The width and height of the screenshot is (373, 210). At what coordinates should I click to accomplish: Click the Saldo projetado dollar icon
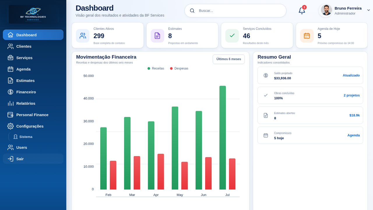266,75
